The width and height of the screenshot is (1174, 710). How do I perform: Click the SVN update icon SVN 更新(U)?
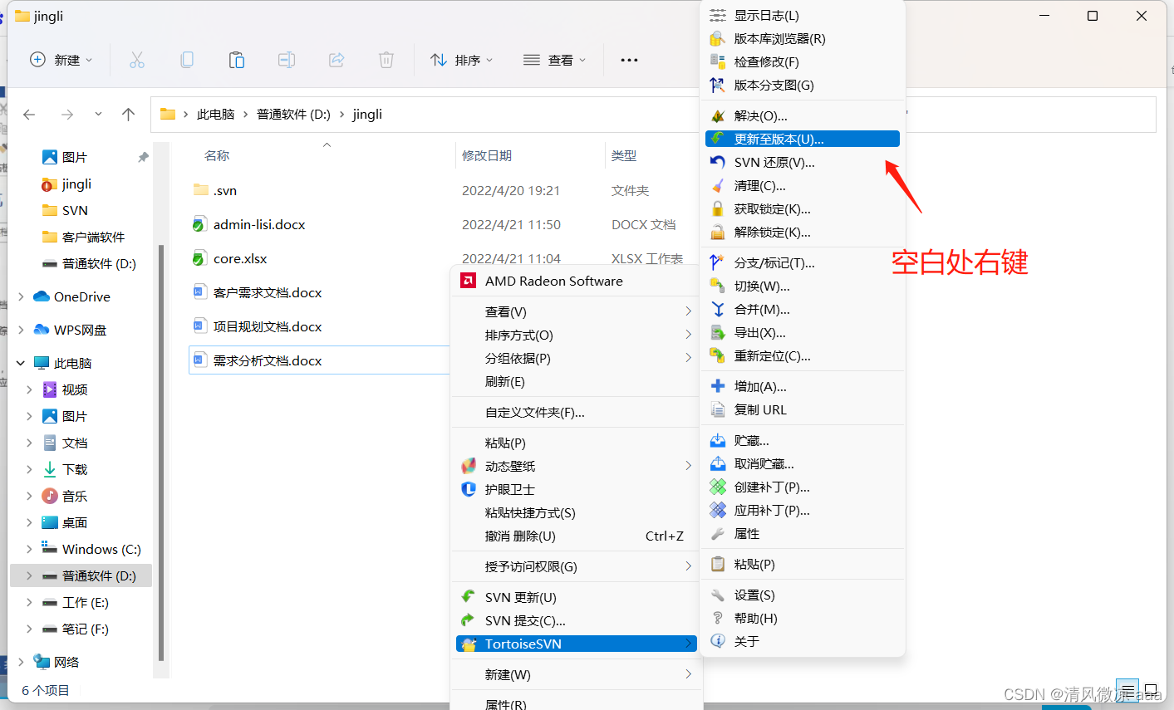(469, 598)
